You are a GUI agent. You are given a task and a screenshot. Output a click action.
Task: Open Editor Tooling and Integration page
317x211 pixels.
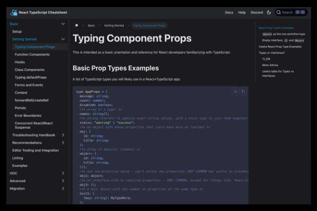pyautogui.click(x=35, y=150)
